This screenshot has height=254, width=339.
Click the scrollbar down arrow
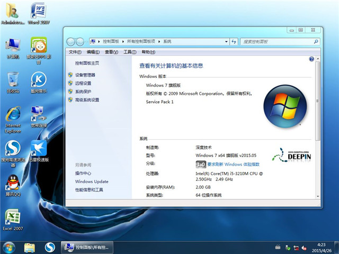point(318,196)
